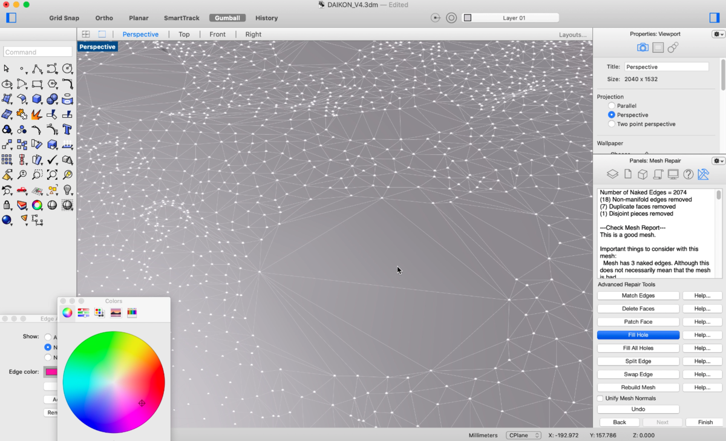The width and height of the screenshot is (726, 441).
Task: Click the blue Render sphere icon
Action: [7, 220]
